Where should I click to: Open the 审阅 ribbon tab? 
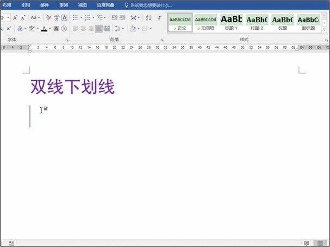[64, 5]
